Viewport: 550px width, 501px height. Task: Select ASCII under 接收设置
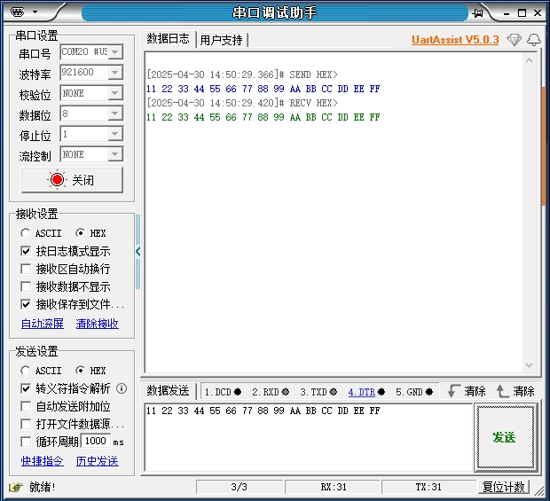[41, 233]
